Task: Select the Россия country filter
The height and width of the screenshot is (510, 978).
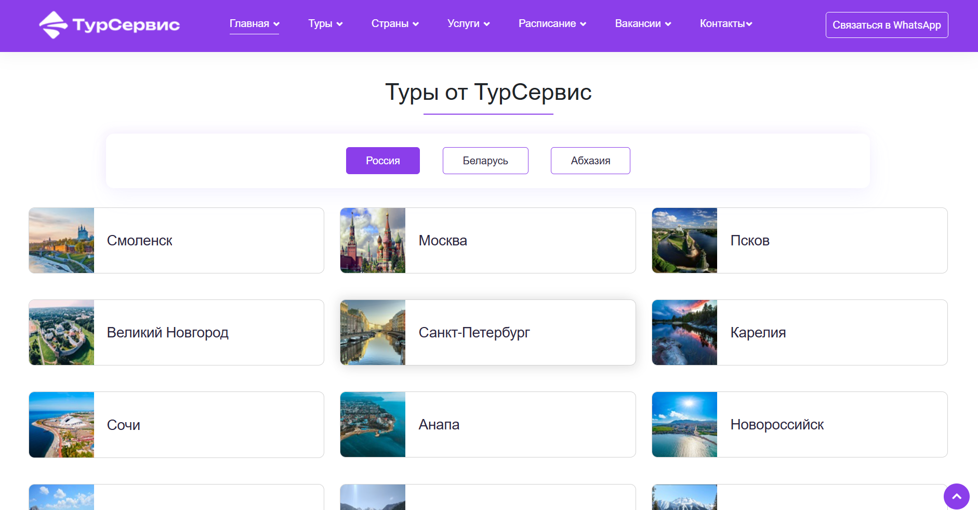Action: pos(383,161)
